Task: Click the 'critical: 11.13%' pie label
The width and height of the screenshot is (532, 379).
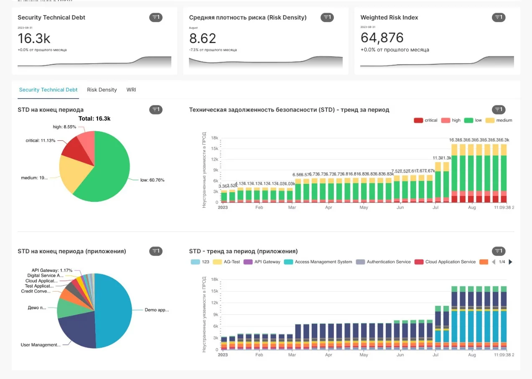Action: tap(41, 140)
